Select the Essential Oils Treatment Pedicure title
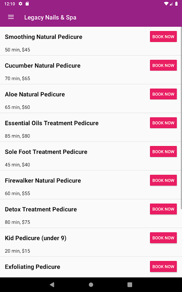Image resolution: width=182 pixels, height=292 pixels. [x=52, y=123]
